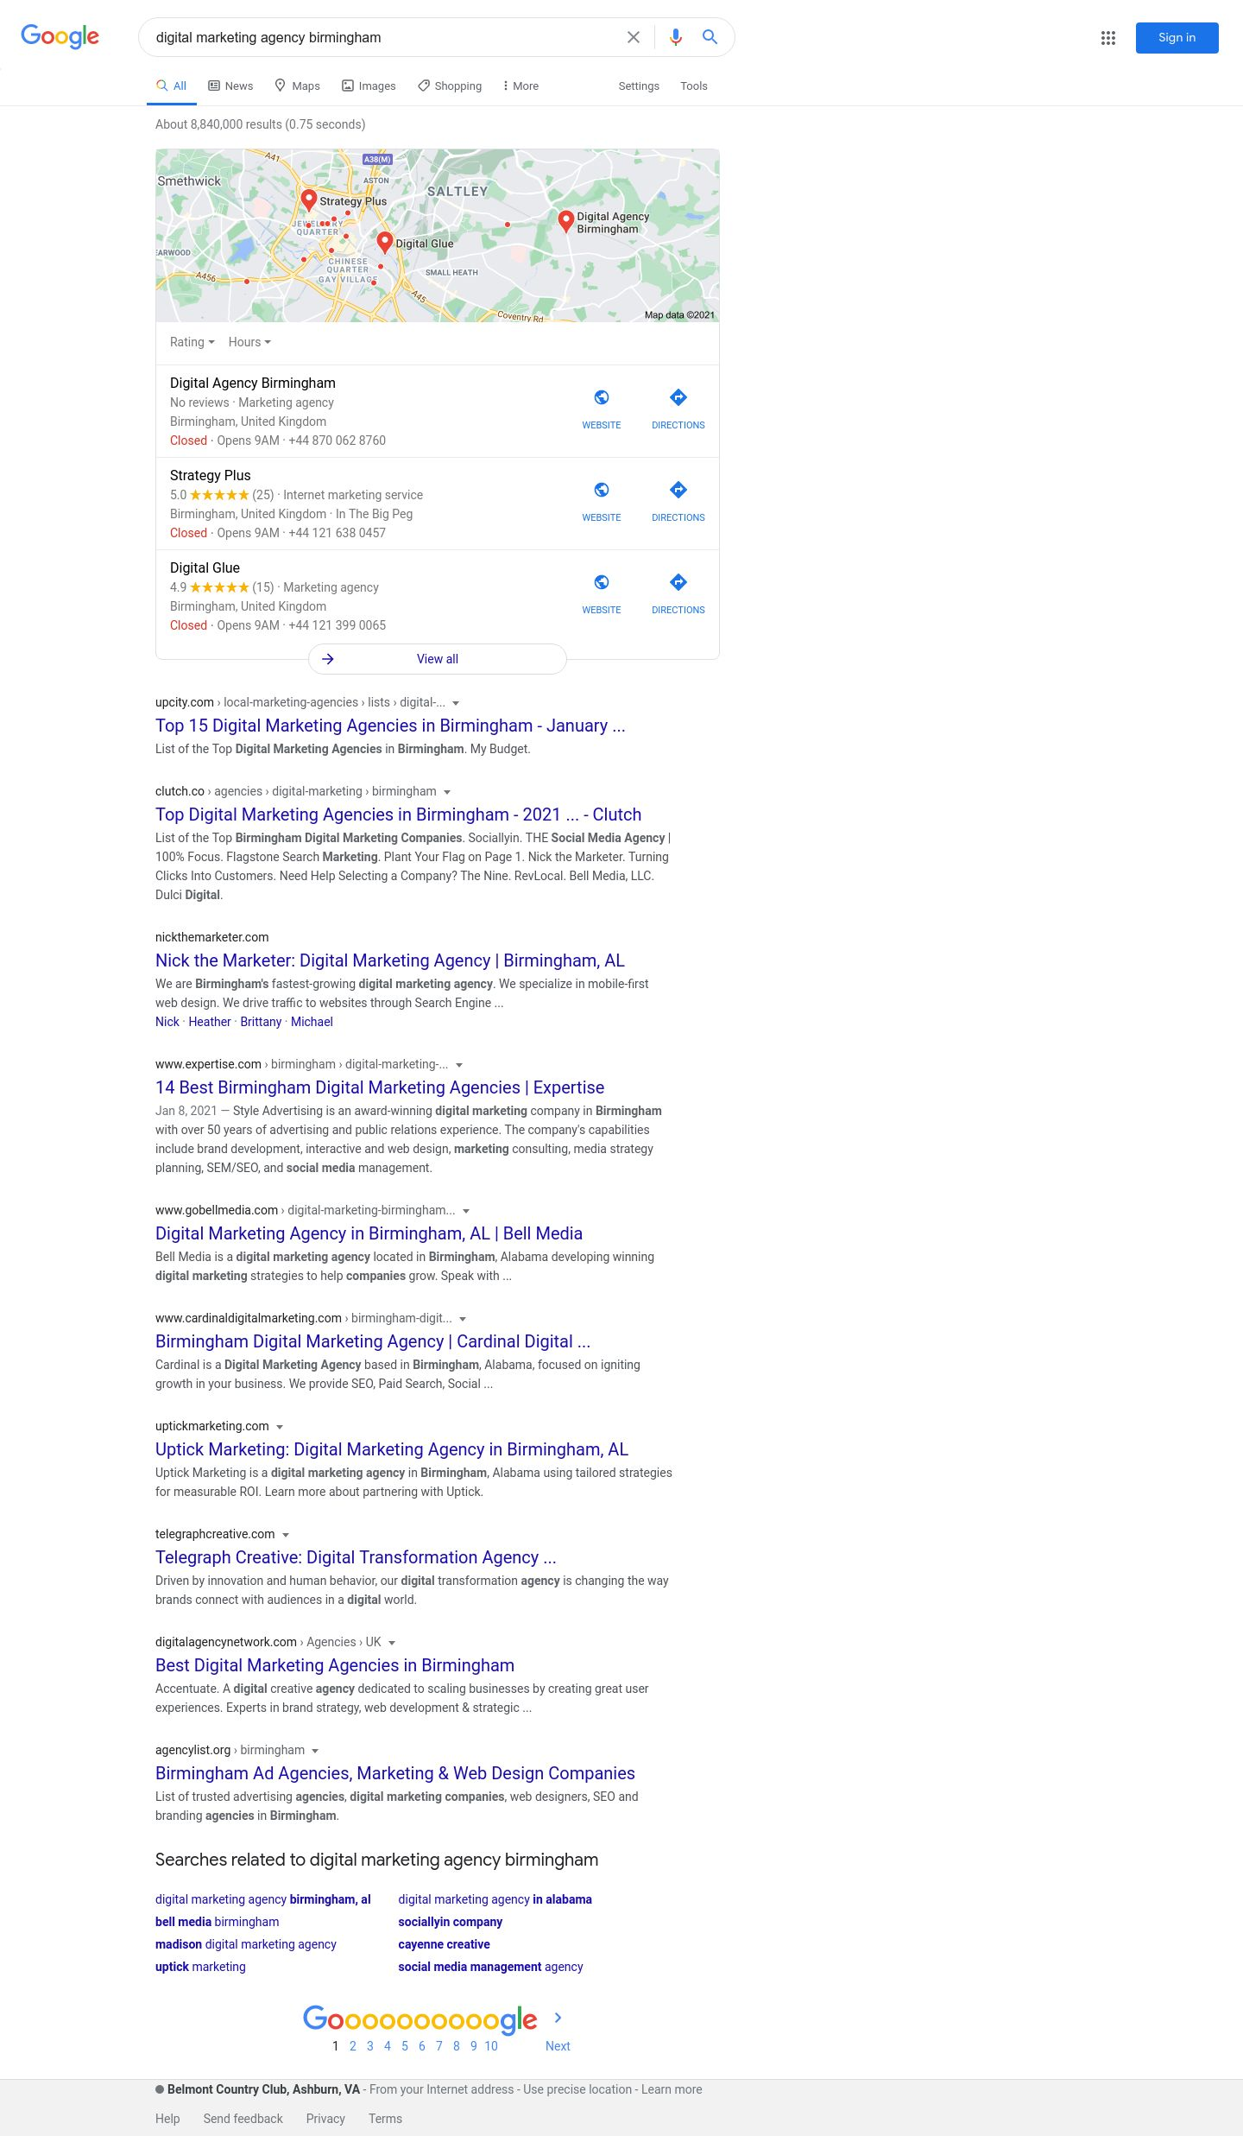Clear the search query with the X icon
Screen dimensions: 1243x2136
coord(634,37)
